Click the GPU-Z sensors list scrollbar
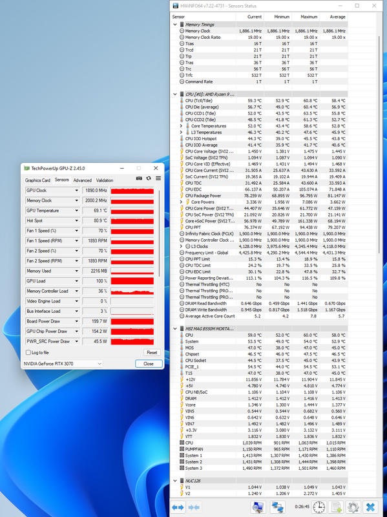387x517 pixels. [x=160, y=233]
